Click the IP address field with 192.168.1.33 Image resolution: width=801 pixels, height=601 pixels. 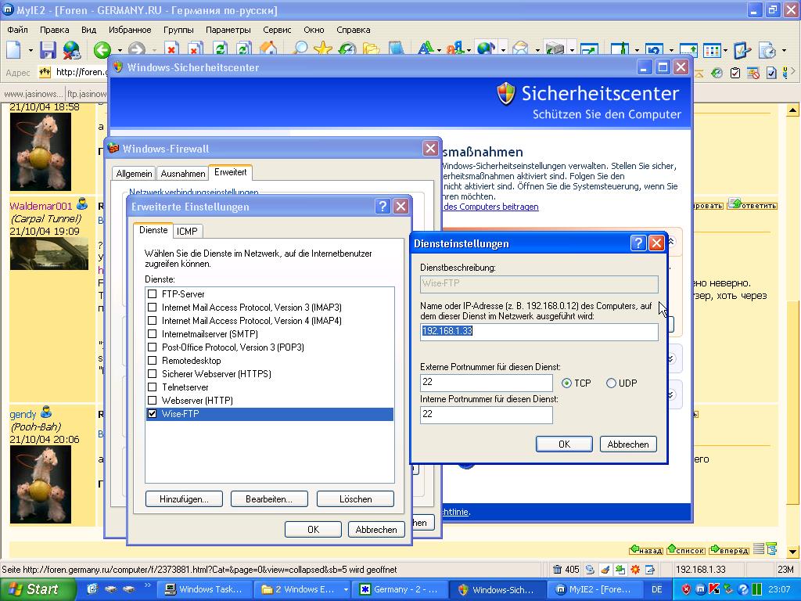coord(539,332)
